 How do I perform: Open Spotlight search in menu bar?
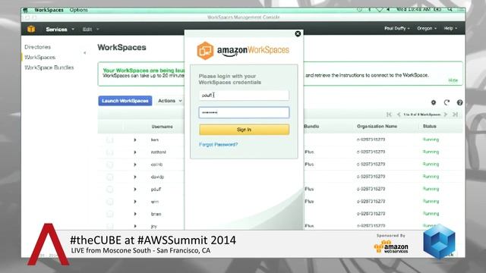coord(450,10)
